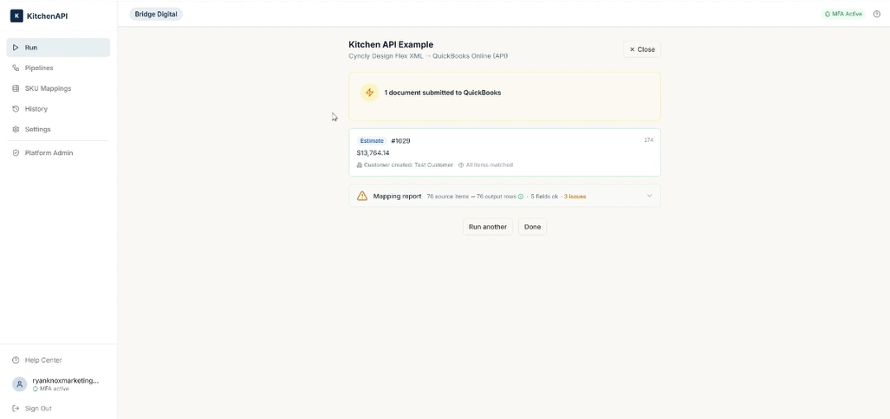
Task: Click the Done button
Action: (x=532, y=227)
